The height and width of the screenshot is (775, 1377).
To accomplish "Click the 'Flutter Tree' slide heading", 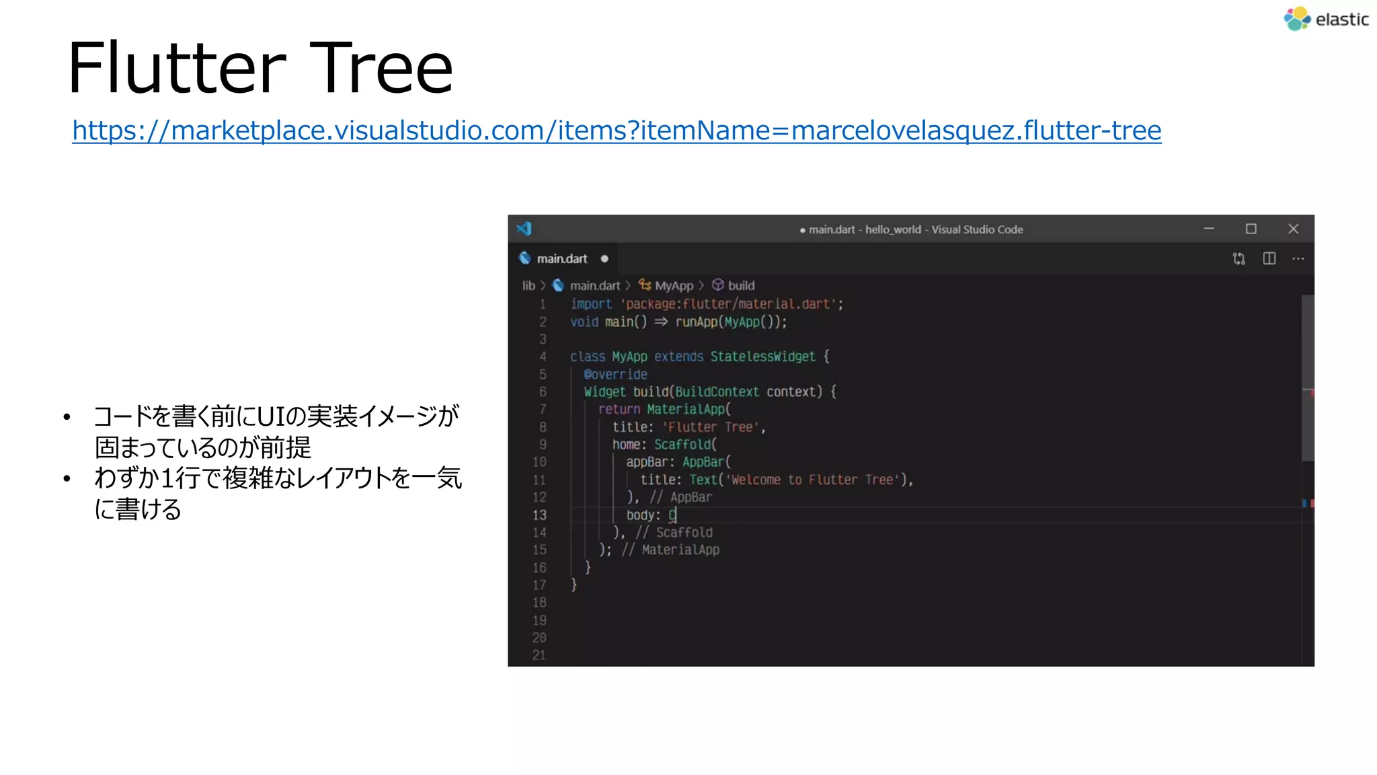I will click(260, 67).
